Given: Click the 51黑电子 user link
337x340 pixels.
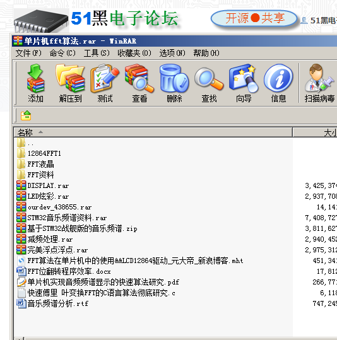Looking at the screenshot, I should [x=324, y=21].
